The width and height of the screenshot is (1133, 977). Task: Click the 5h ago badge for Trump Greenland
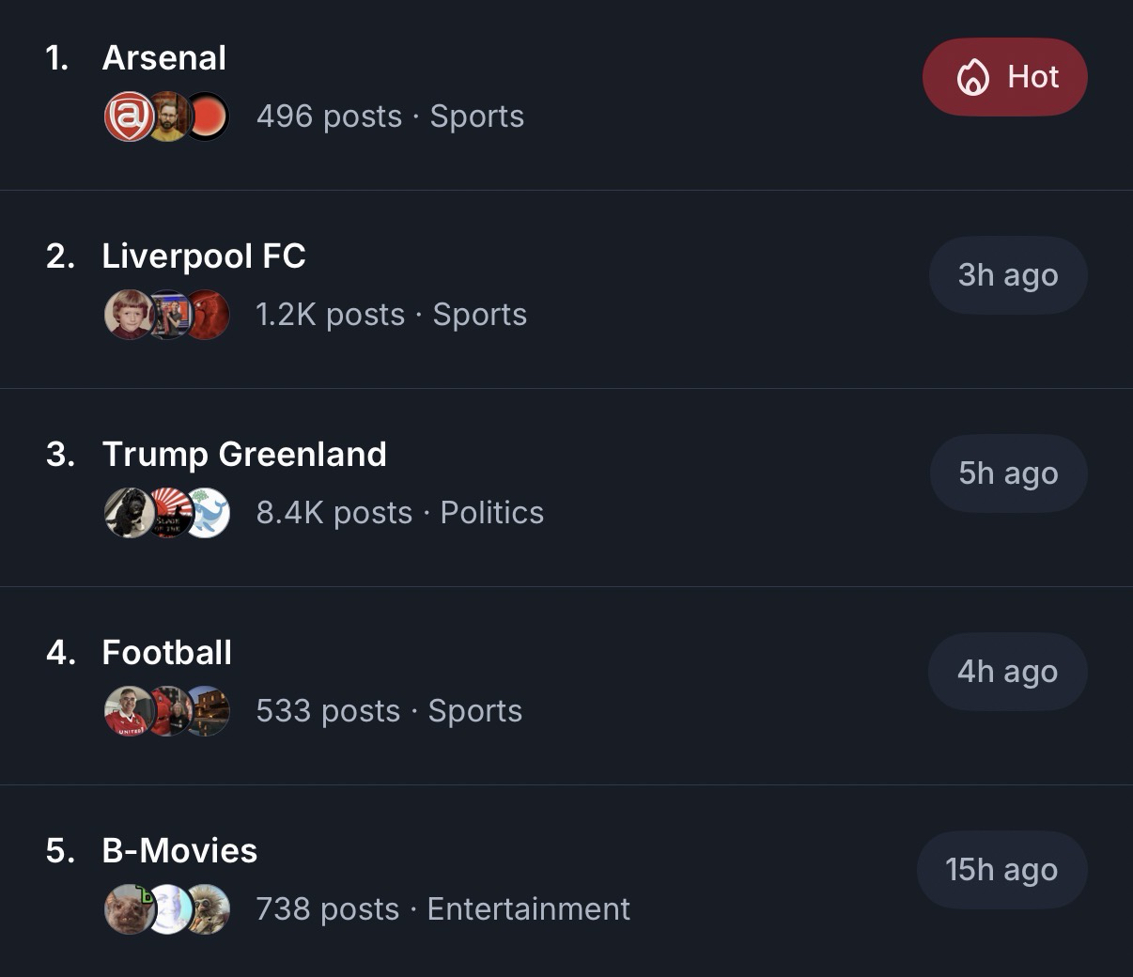(1008, 473)
